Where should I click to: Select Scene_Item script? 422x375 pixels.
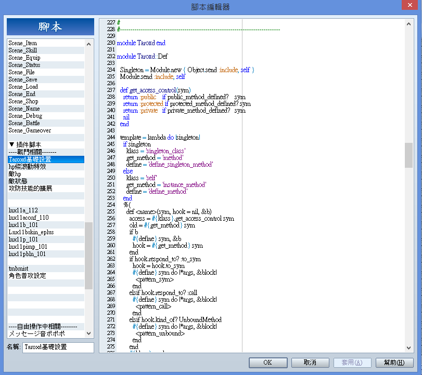click(x=46, y=43)
